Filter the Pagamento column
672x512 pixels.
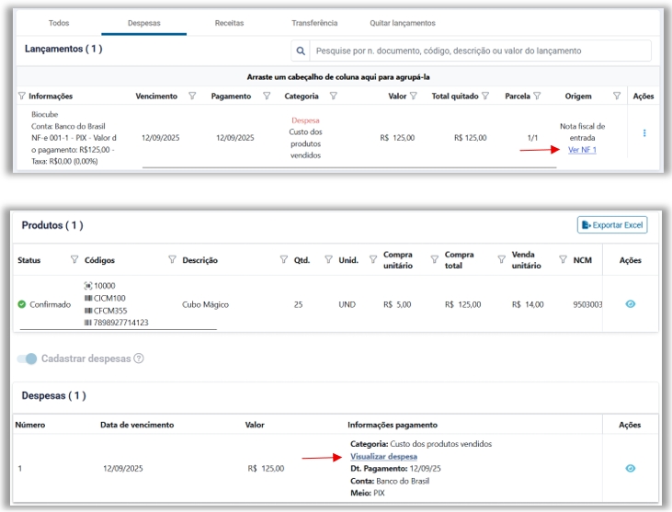click(x=267, y=96)
